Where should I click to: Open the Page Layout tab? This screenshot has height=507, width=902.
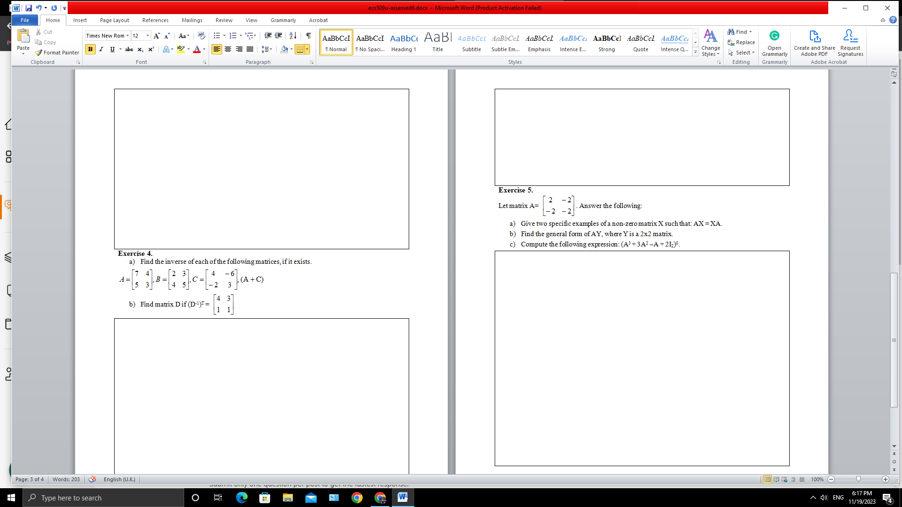click(x=114, y=20)
